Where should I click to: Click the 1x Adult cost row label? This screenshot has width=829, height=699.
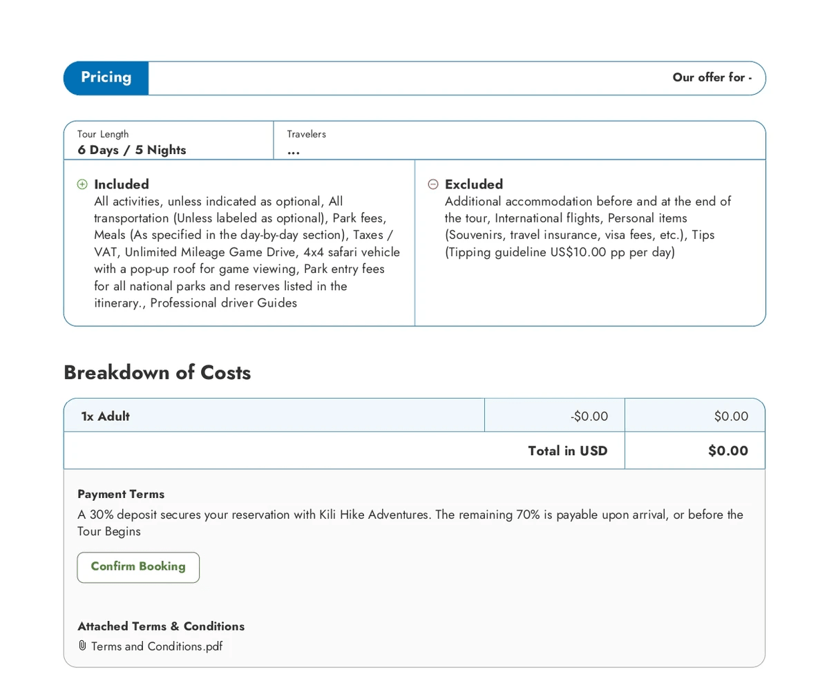pyautogui.click(x=106, y=416)
